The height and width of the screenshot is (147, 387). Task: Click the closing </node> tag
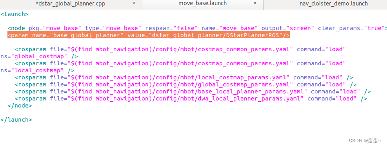click(x=20, y=106)
